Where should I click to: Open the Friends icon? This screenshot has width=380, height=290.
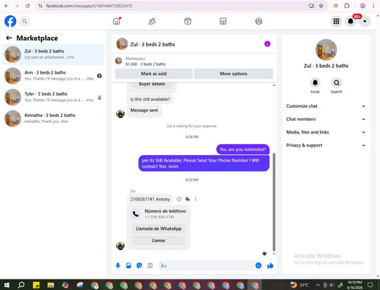point(152,21)
